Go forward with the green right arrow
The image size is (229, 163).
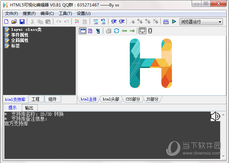[132, 31]
